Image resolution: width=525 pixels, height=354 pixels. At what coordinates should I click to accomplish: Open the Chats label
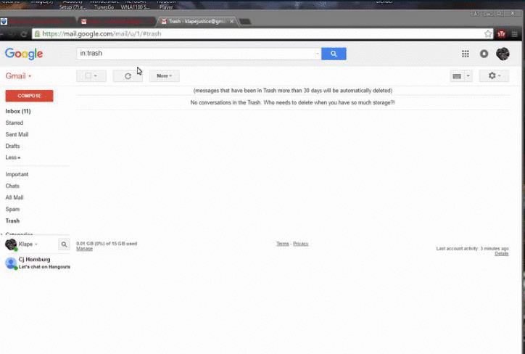[x=12, y=186]
